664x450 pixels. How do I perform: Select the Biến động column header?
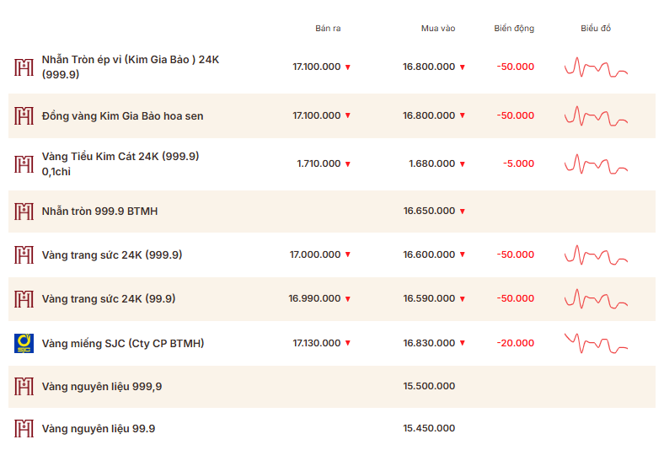tap(514, 29)
